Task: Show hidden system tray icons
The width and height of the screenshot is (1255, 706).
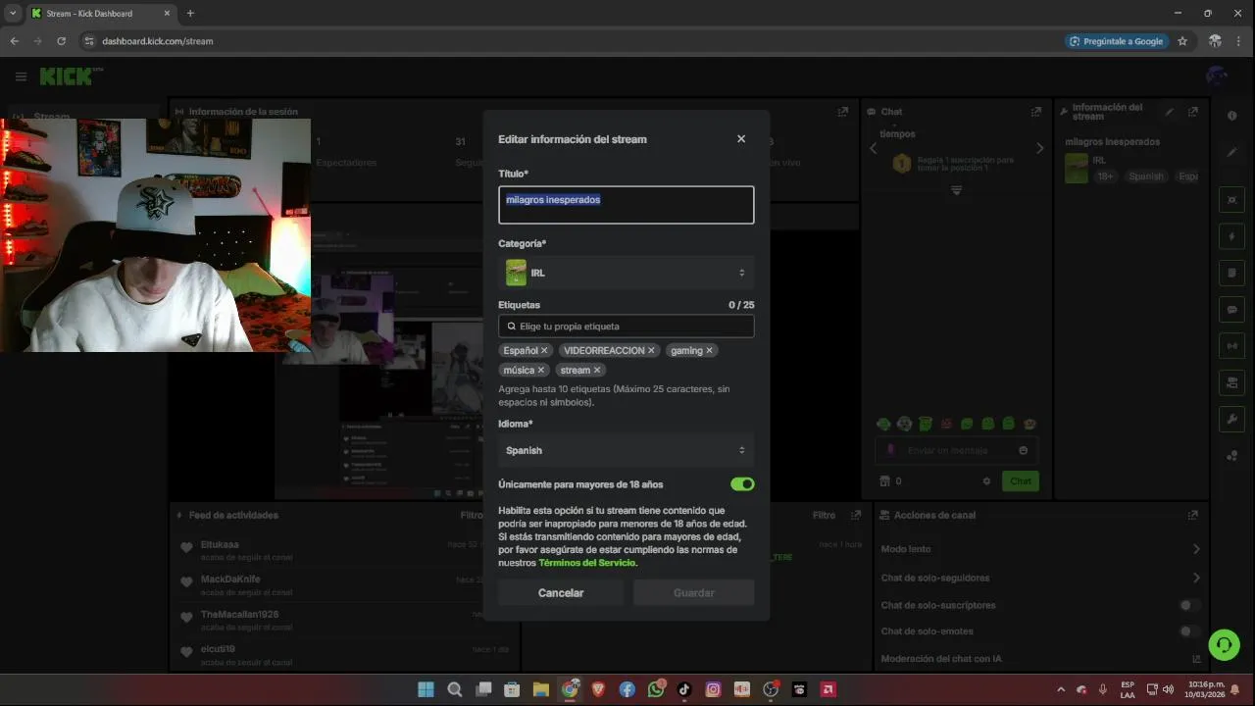Action: [x=1059, y=689]
